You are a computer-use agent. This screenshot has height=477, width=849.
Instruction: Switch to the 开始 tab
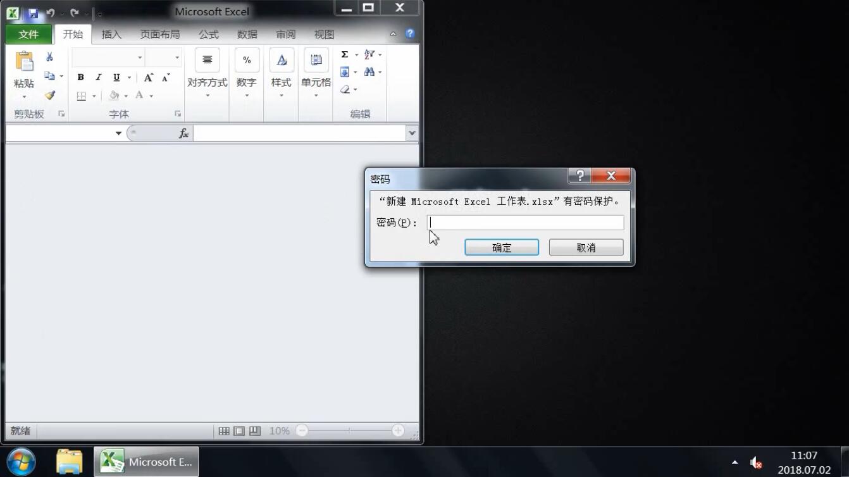point(73,34)
